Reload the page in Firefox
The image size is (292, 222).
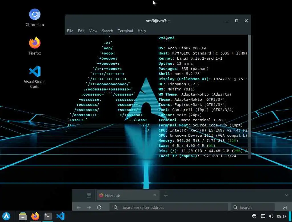click(99, 207)
